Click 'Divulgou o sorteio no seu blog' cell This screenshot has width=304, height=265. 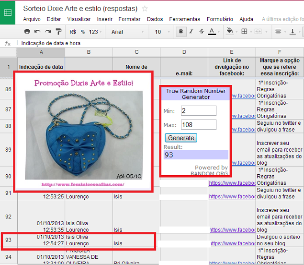[x=279, y=240]
